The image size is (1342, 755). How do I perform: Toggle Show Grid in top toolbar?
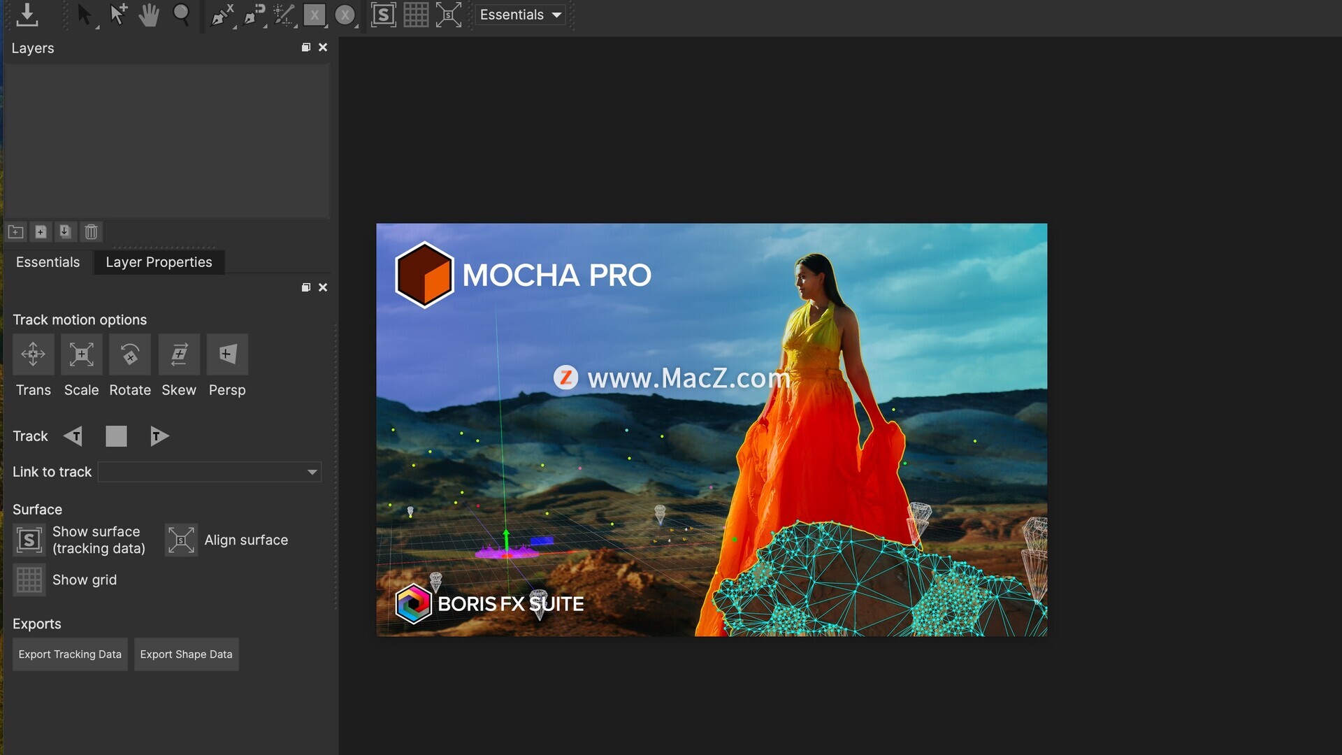click(416, 15)
